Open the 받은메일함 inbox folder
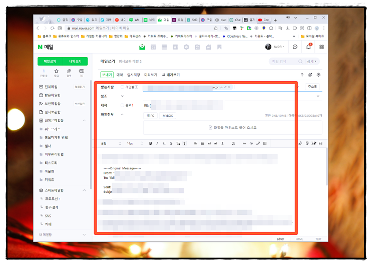The image size is (372, 265). 53,95
